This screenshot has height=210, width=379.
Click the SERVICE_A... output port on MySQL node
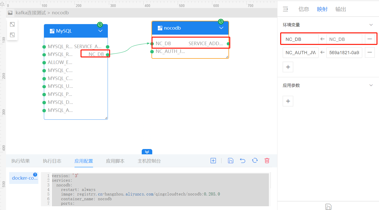tap(108, 47)
